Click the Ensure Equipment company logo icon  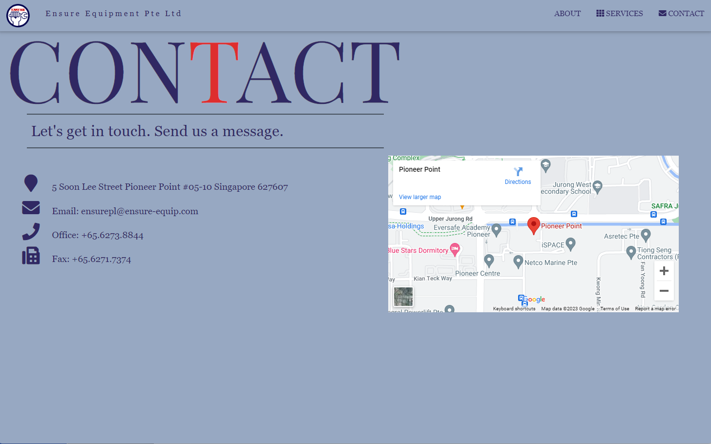click(18, 15)
